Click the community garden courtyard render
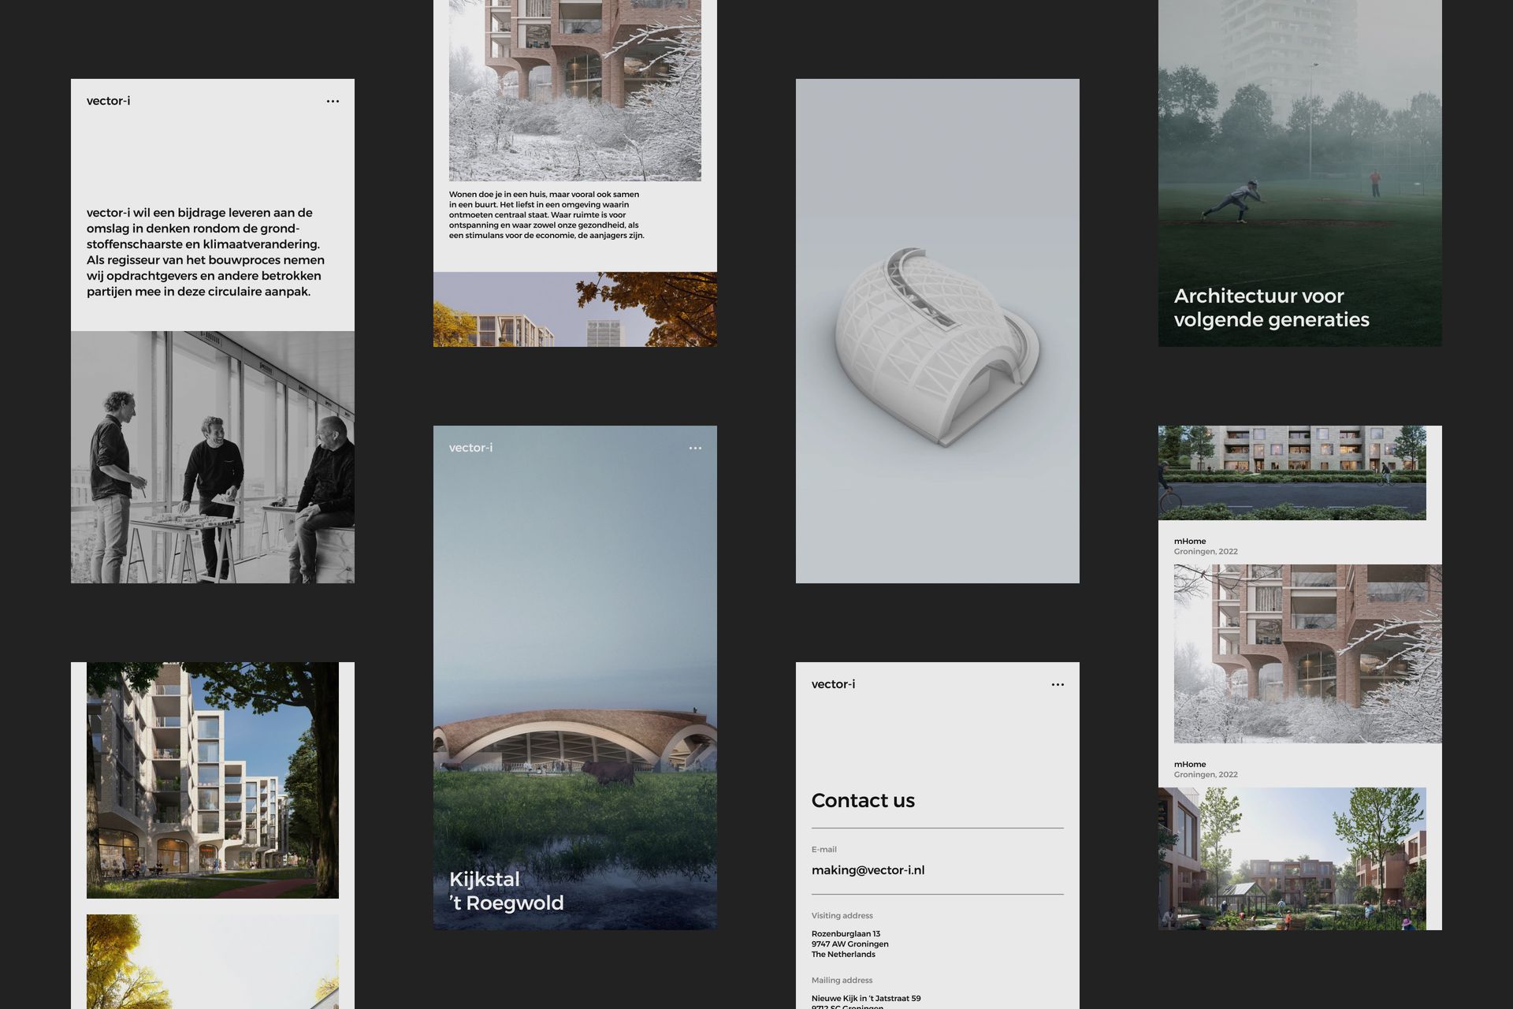The height and width of the screenshot is (1009, 1513). [x=1292, y=859]
